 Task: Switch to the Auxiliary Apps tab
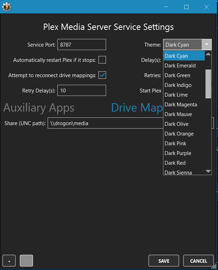click(x=39, y=108)
